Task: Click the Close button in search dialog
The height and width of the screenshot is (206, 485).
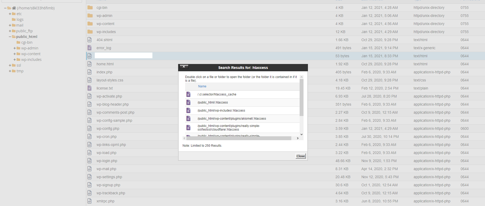Action: (301, 156)
